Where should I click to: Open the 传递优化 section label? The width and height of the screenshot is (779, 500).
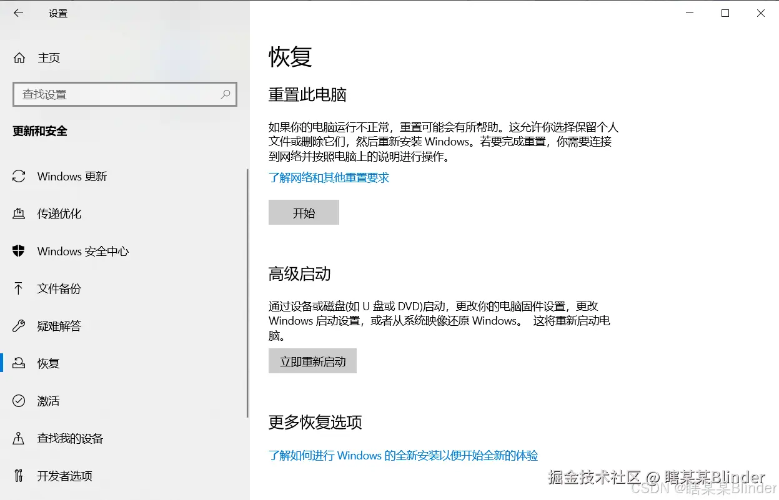[x=59, y=214]
